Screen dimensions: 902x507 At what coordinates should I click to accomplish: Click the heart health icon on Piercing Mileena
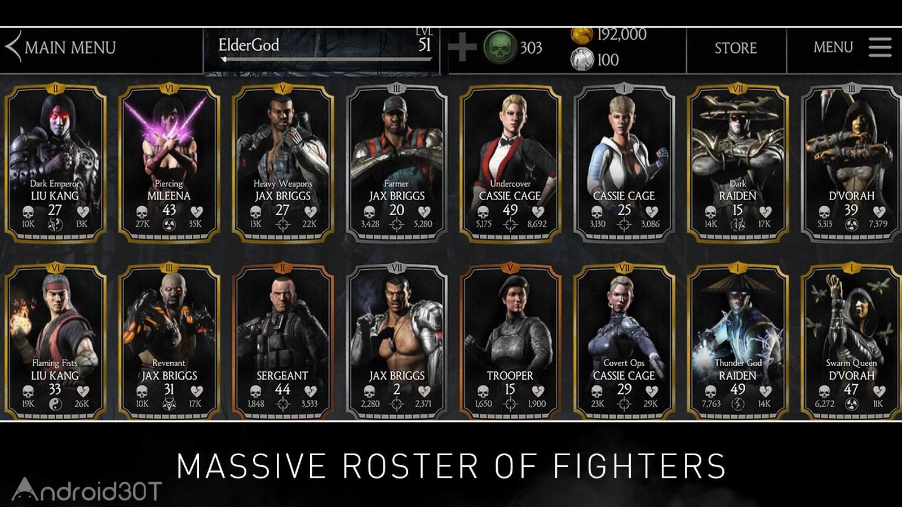coord(197,212)
